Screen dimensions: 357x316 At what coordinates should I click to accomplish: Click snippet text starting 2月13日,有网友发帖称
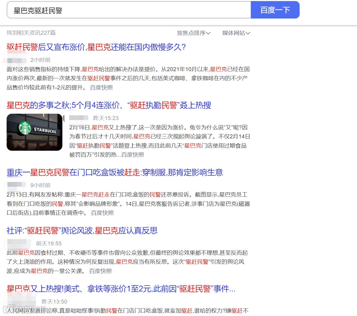point(128,204)
